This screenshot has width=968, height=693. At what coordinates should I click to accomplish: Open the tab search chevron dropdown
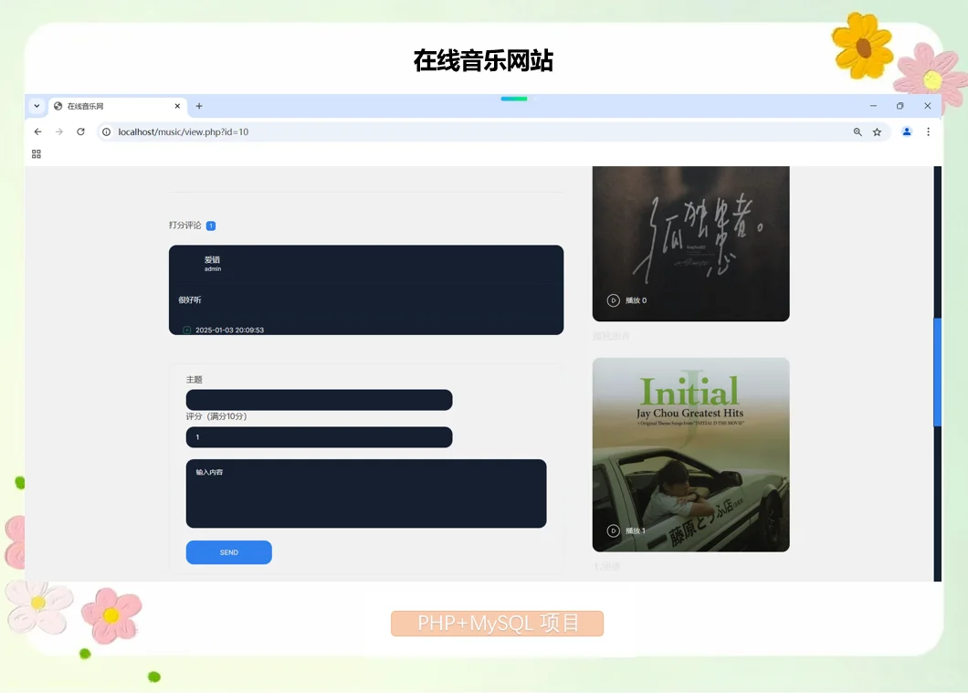click(x=36, y=106)
